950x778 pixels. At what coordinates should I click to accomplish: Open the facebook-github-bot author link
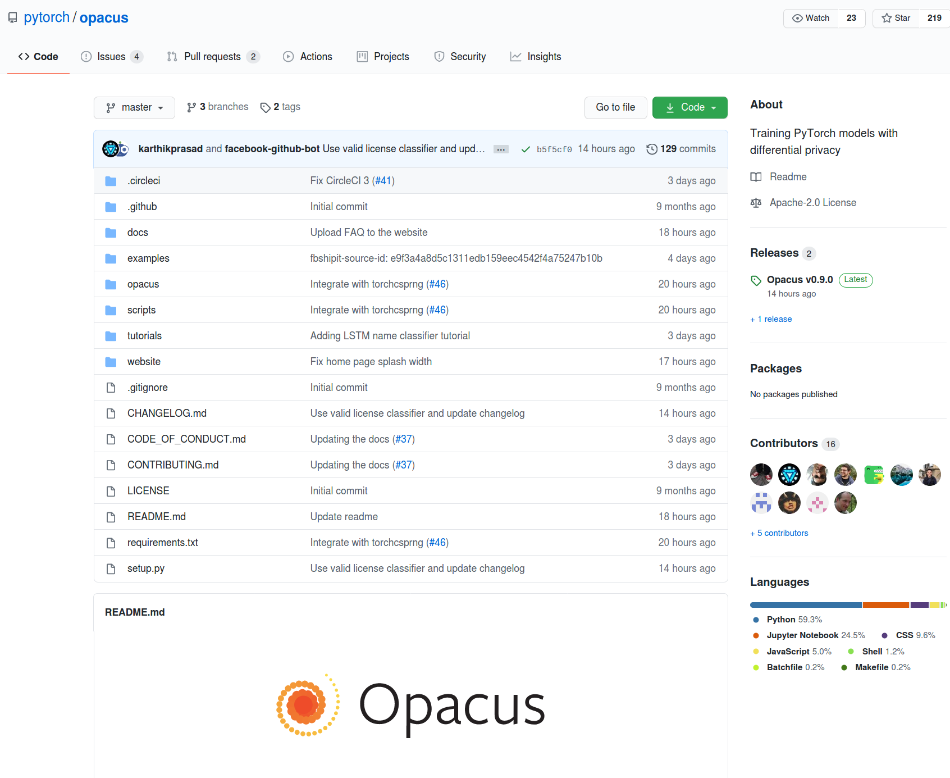click(x=272, y=149)
